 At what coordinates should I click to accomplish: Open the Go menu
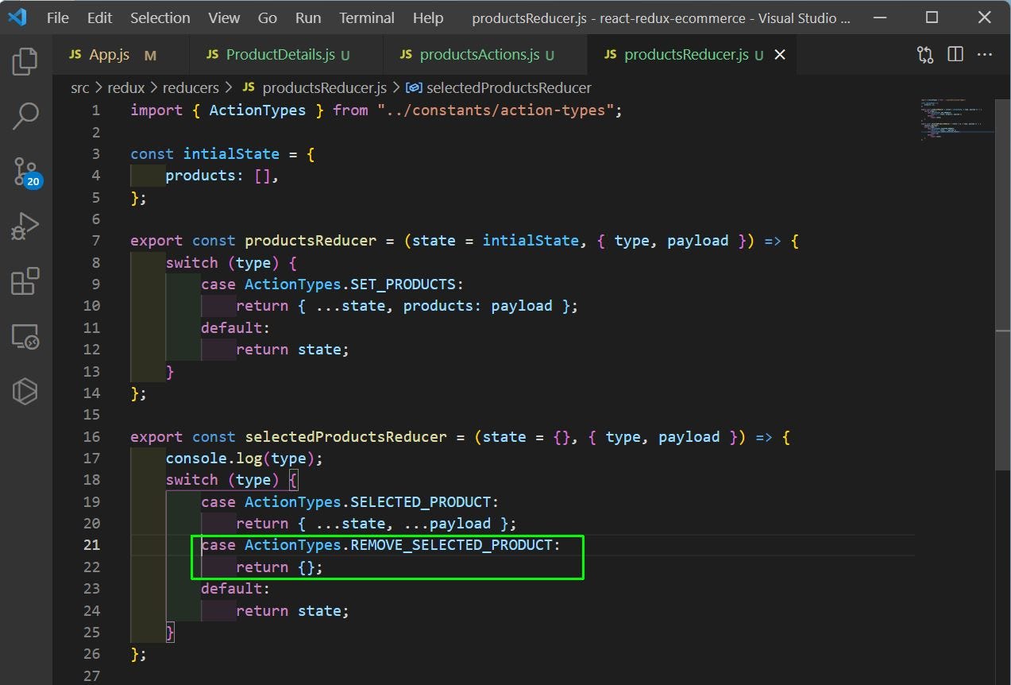pos(268,17)
